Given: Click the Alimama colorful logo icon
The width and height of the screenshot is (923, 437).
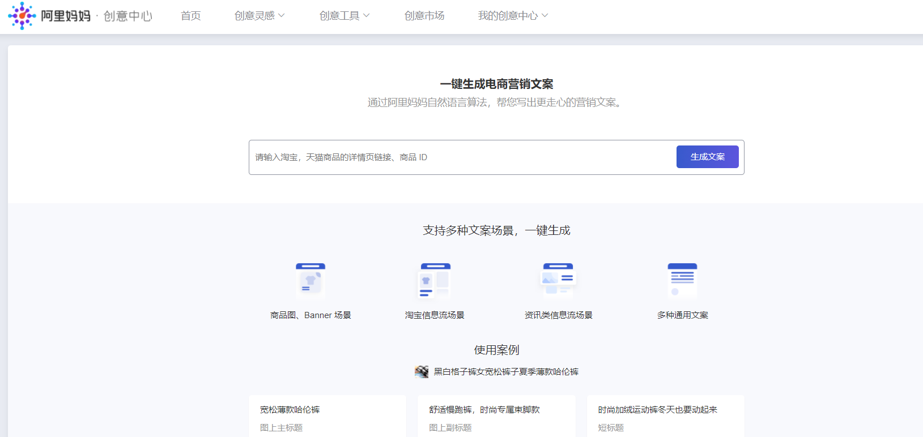Looking at the screenshot, I should 22,16.
